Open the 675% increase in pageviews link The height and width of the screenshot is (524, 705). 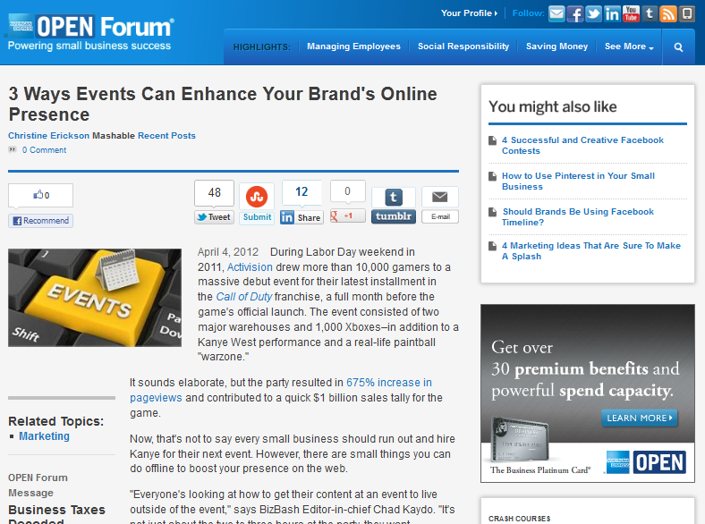pos(389,383)
